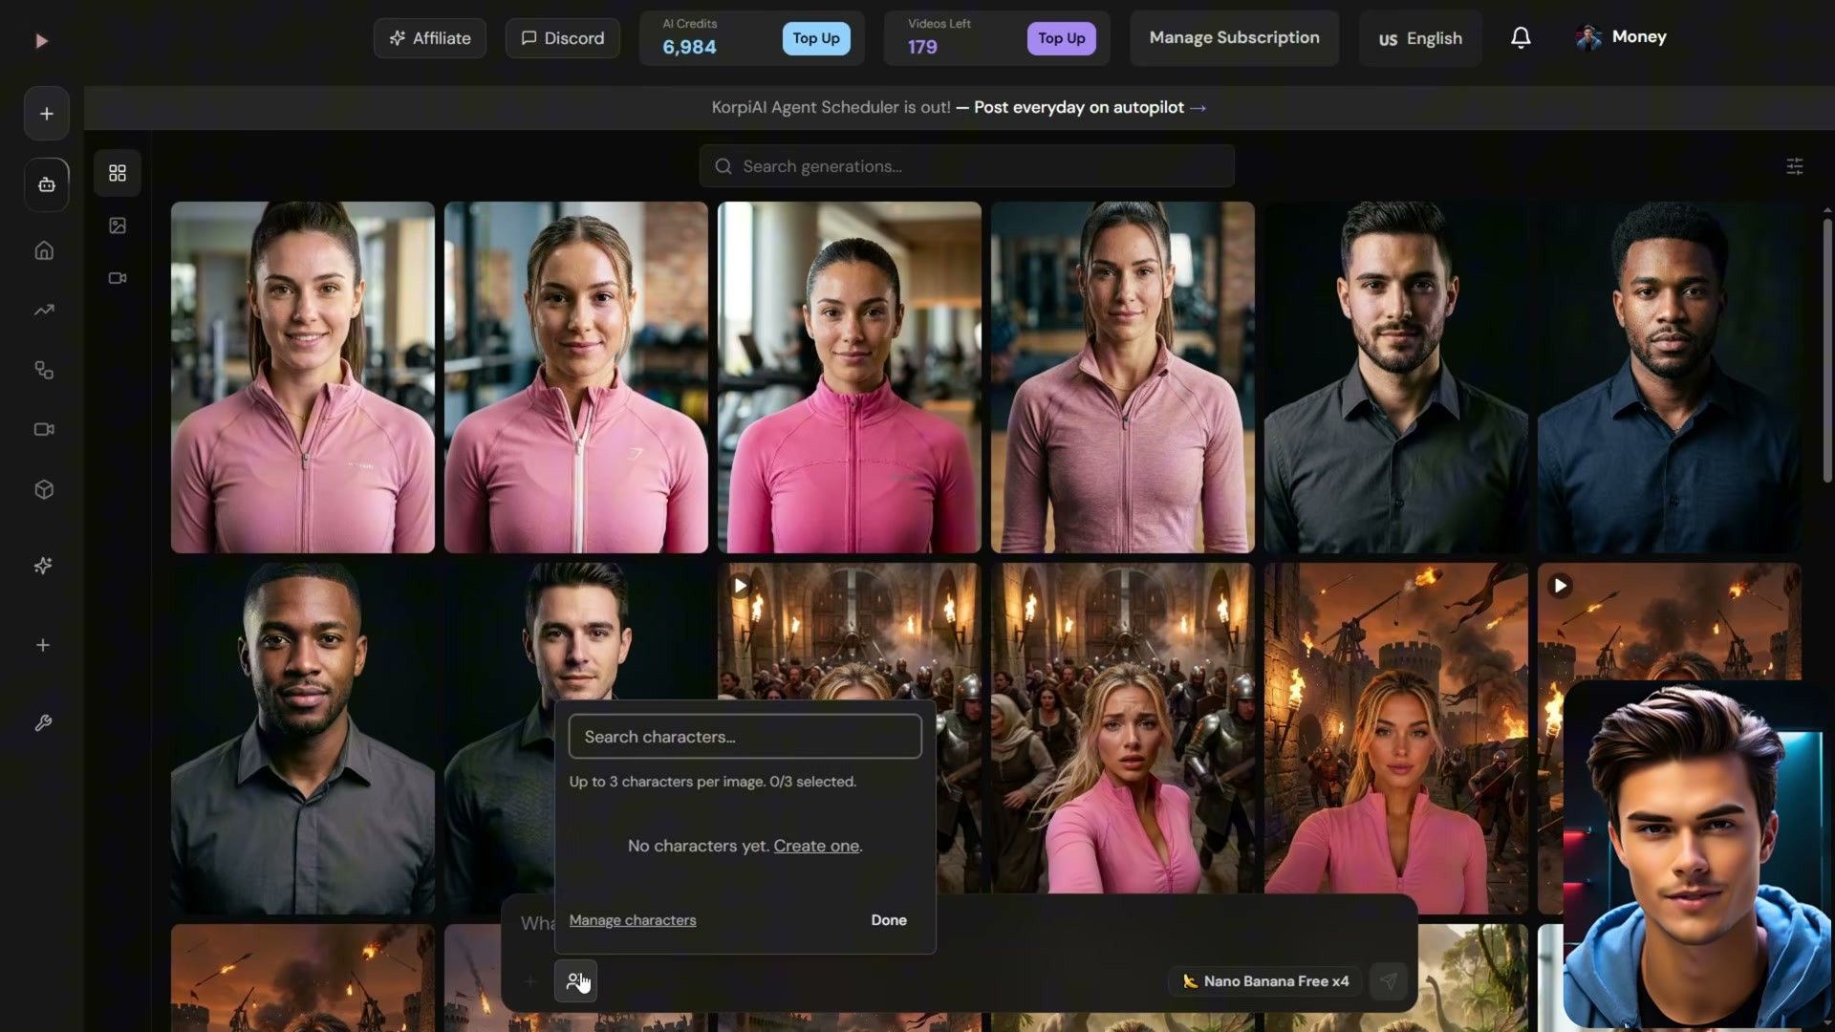Open Manage Subscription
Image resolution: width=1835 pixels, height=1032 pixels.
1234,38
